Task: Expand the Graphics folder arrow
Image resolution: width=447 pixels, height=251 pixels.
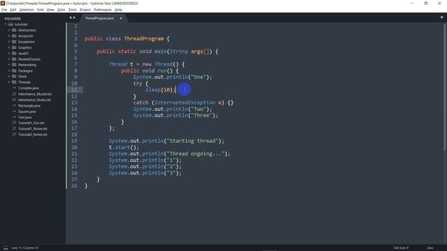Action: pos(9,47)
